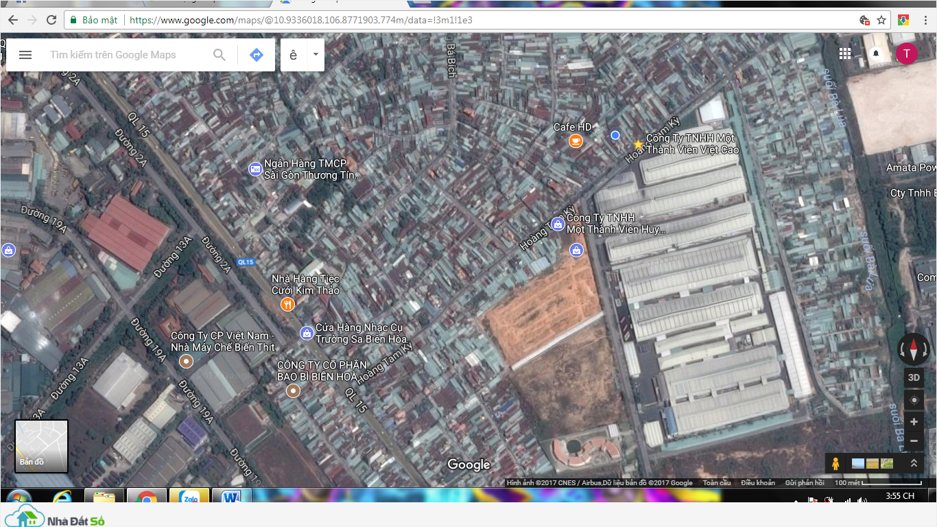
Task: Expand the imagery strip double chevron
Action: 914,464
